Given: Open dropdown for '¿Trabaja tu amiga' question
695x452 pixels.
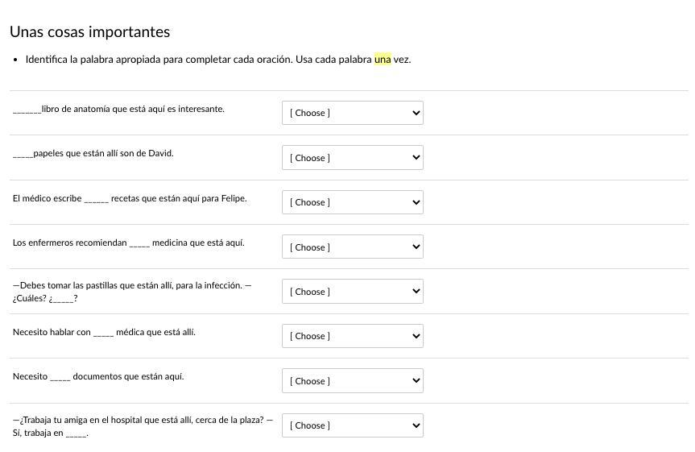Looking at the screenshot, I should (x=352, y=425).
